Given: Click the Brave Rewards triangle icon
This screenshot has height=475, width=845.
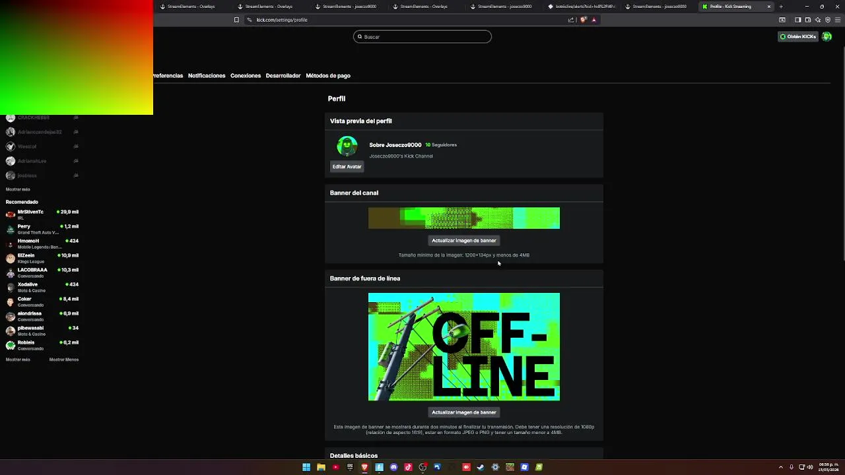Looking at the screenshot, I should 593,20.
